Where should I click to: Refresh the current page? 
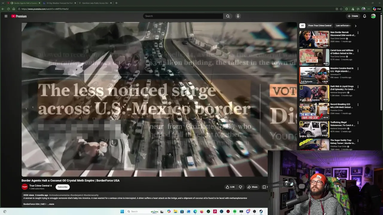click(8, 9)
